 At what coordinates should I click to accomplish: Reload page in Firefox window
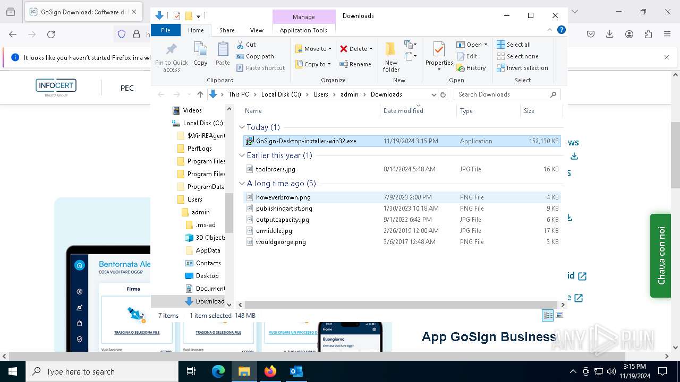pos(51,34)
